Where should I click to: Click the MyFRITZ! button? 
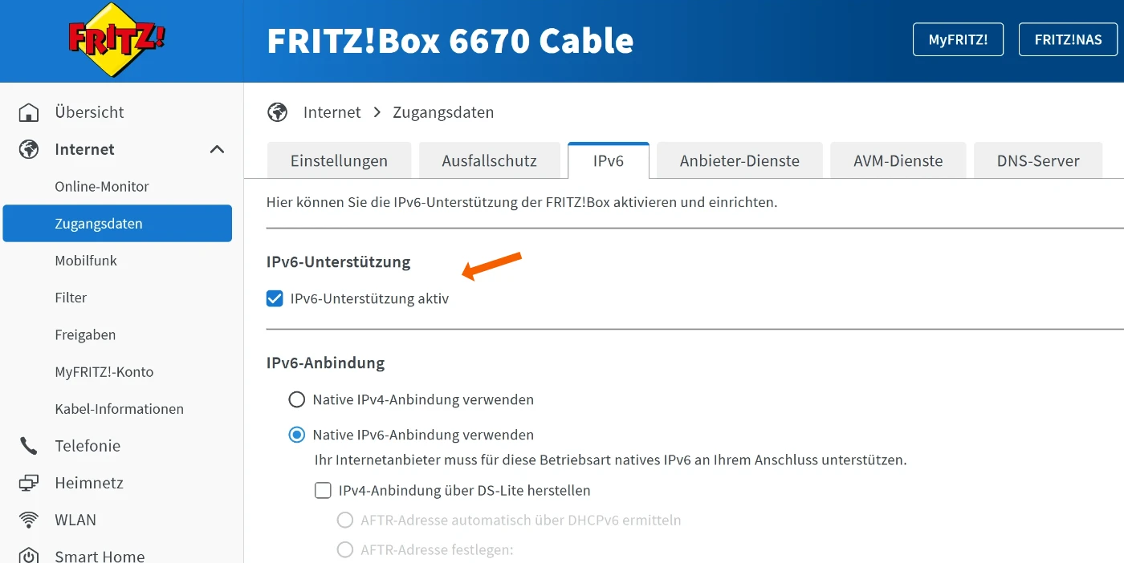pyautogui.click(x=958, y=38)
